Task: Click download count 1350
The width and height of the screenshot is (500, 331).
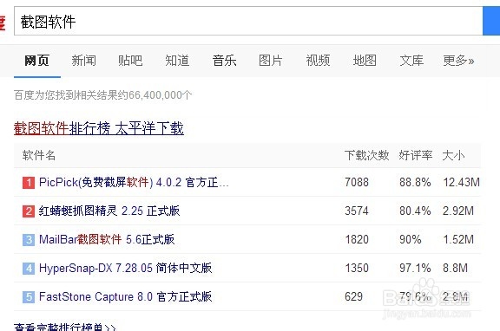Action: [x=357, y=268]
